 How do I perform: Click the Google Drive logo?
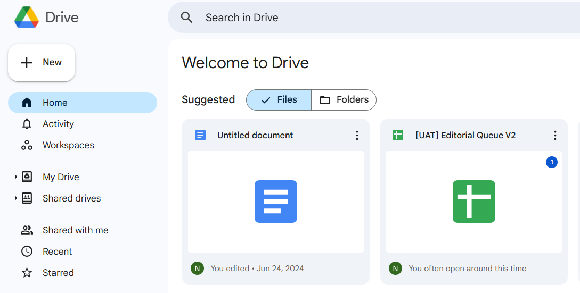coord(27,17)
